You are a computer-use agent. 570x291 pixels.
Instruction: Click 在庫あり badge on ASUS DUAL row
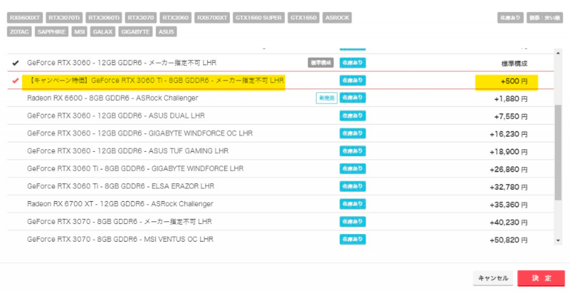point(352,116)
